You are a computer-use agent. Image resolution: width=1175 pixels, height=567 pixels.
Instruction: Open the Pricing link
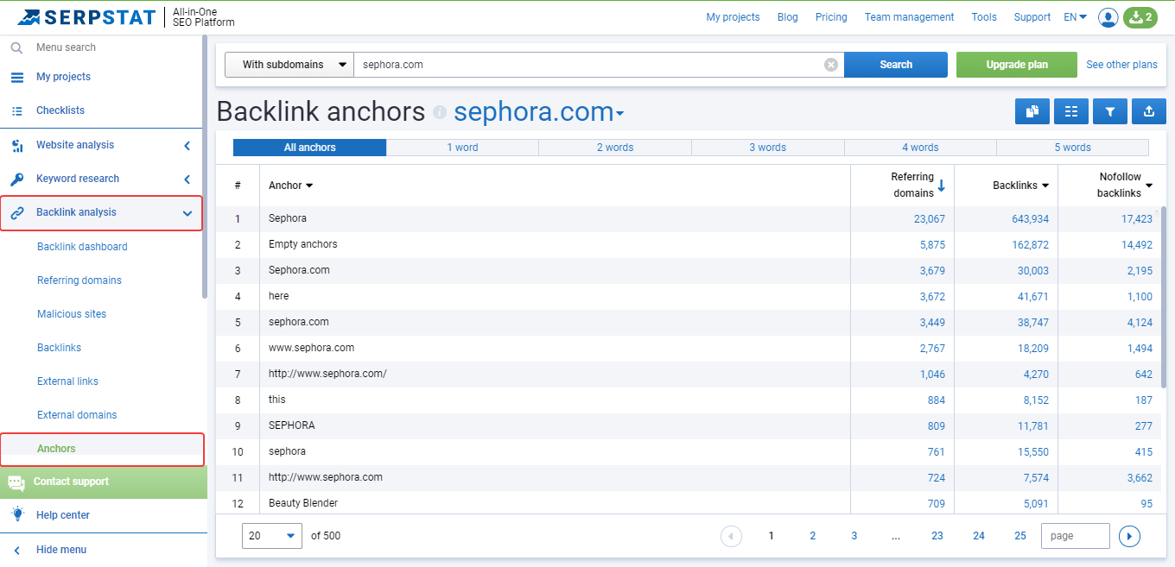(x=831, y=17)
